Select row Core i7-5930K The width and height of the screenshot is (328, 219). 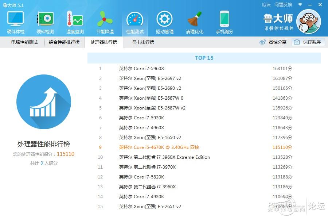[x=204, y=118]
